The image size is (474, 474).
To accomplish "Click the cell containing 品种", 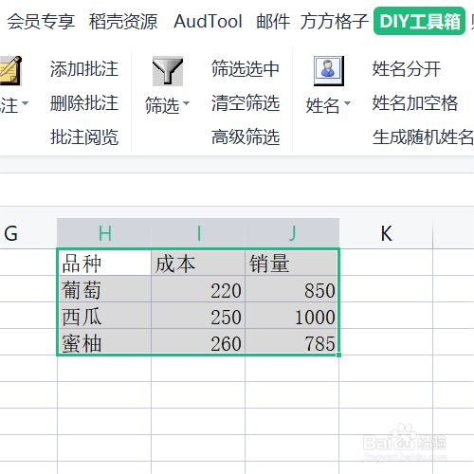I will 104,263.
